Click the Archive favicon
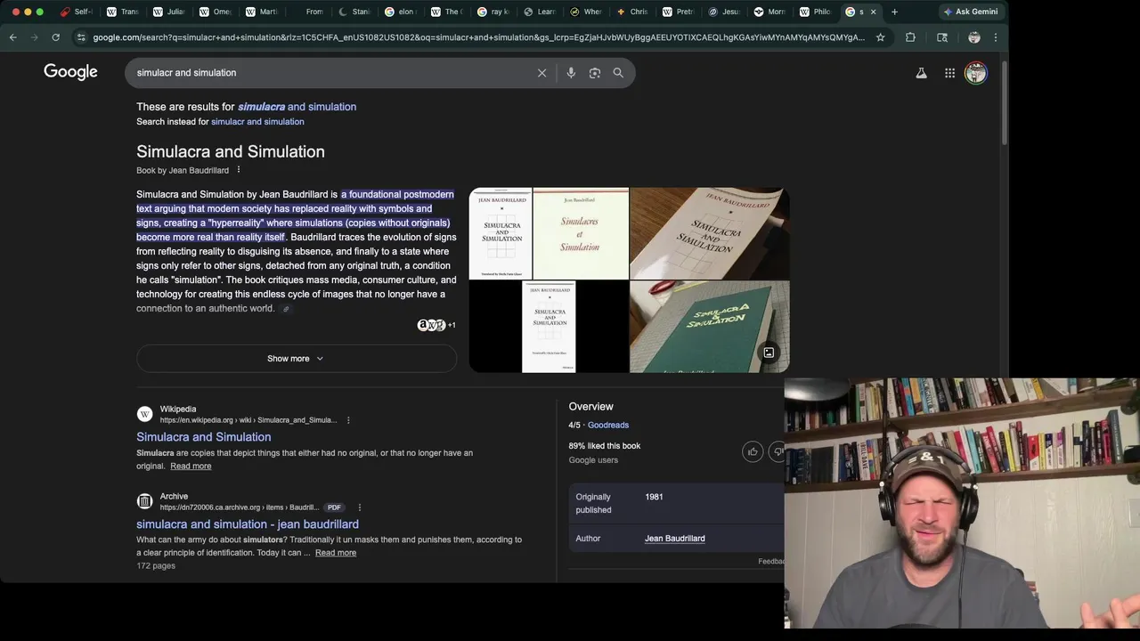Screen dimensions: 1140x641 point(144,501)
